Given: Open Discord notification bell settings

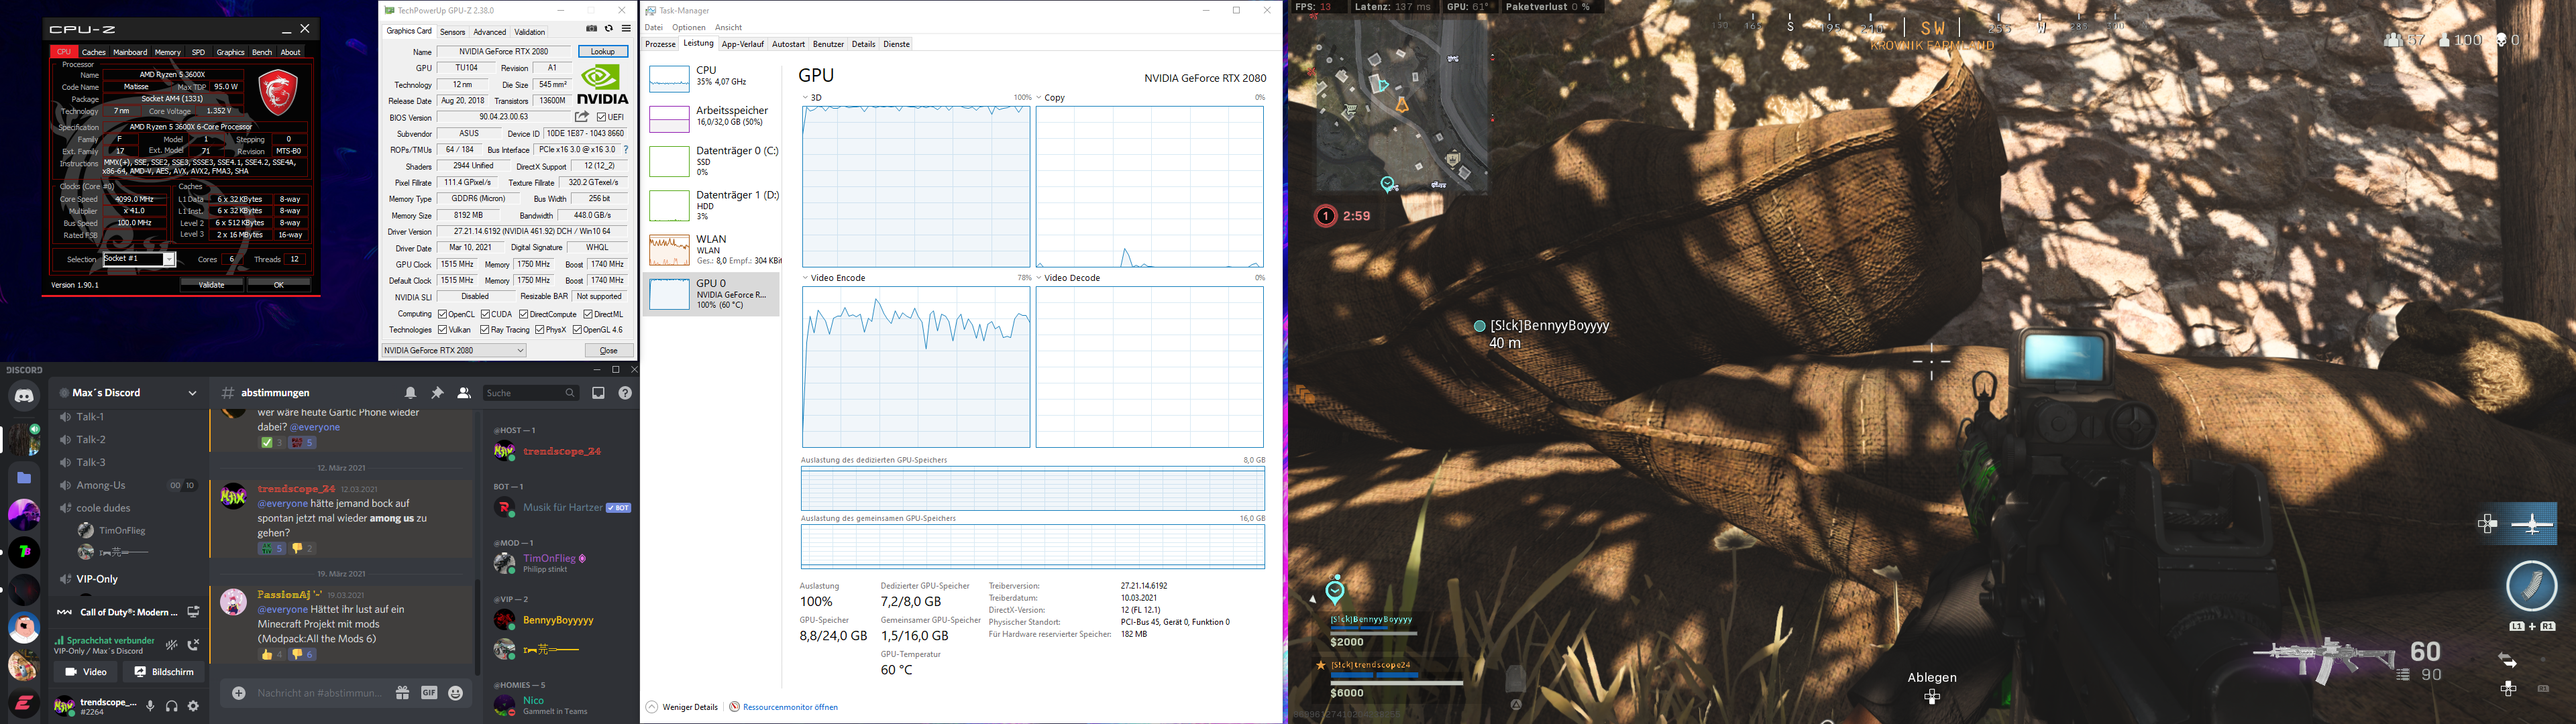Looking at the screenshot, I should [x=410, y=393].
